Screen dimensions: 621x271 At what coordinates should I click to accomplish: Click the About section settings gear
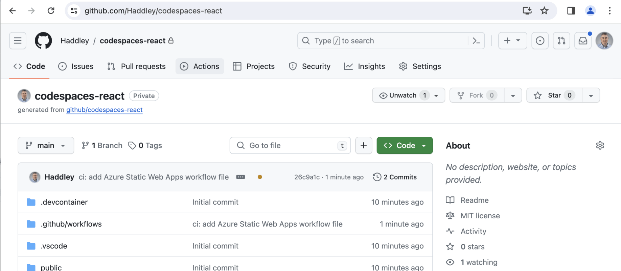[600, 145]
